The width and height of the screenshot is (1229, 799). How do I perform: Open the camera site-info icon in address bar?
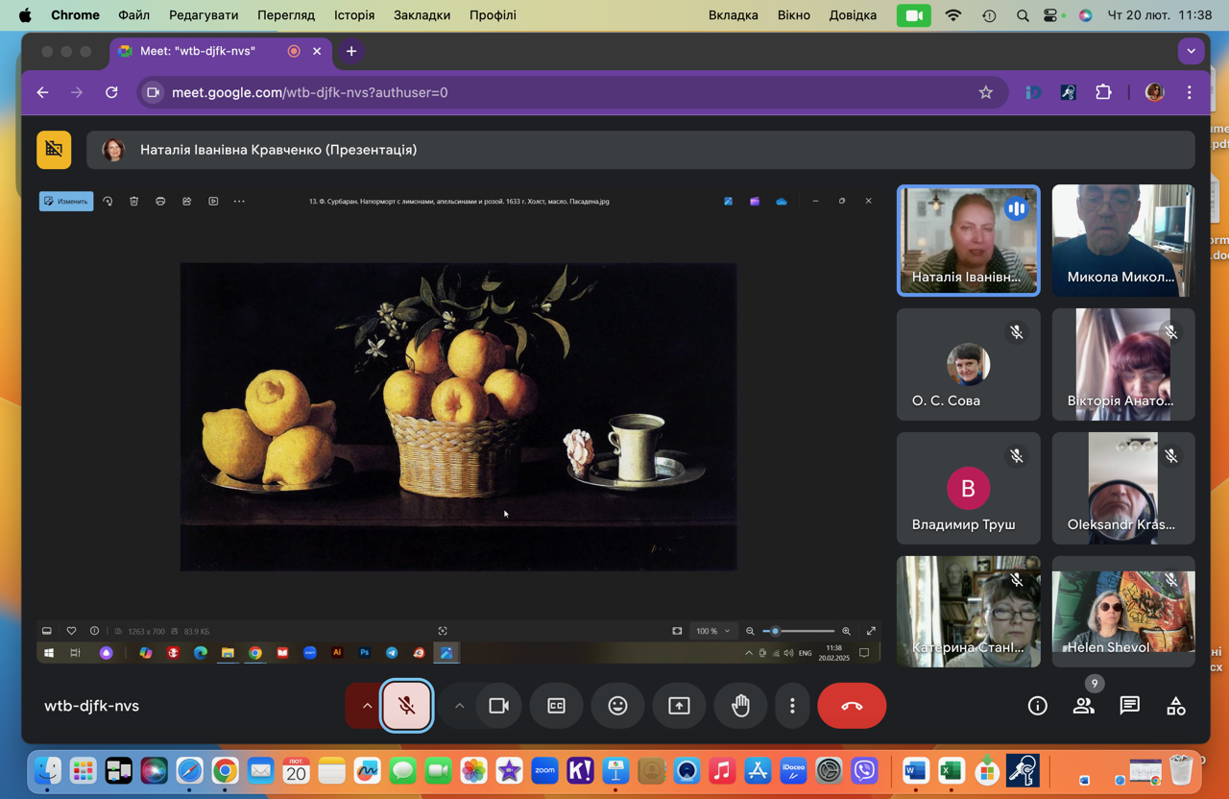(153, 92)
